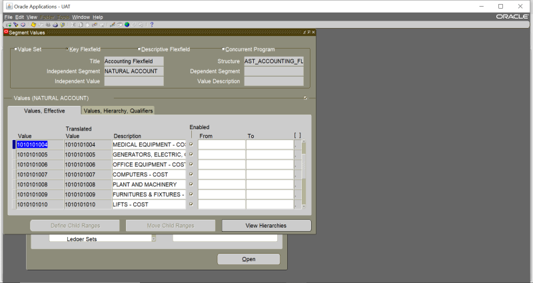Click the Attachments paperclip icon
The height and width of the screenshot is (283, 533).
134,25
